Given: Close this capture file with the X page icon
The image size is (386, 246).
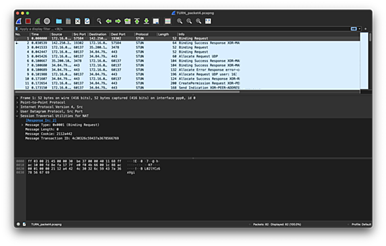Looking at the screenshot, I should coord(78,21).
